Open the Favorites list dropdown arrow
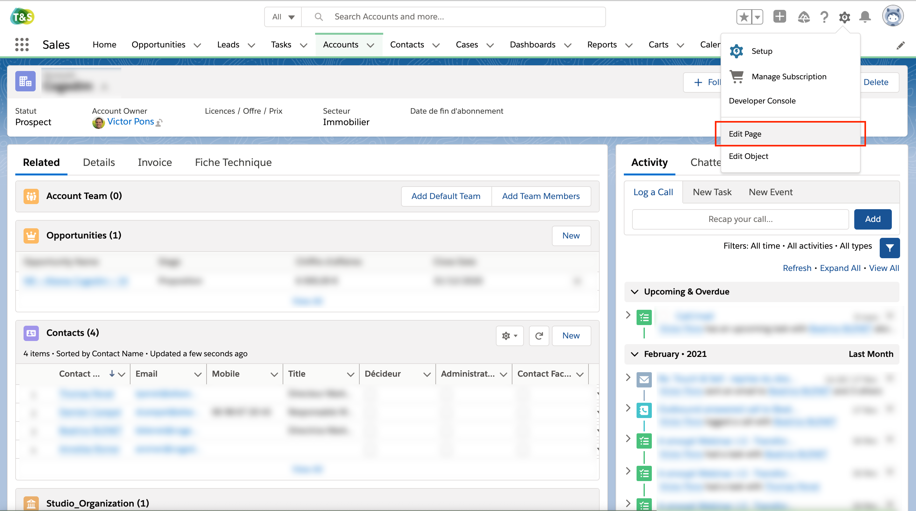 click(x=757, y=17)
